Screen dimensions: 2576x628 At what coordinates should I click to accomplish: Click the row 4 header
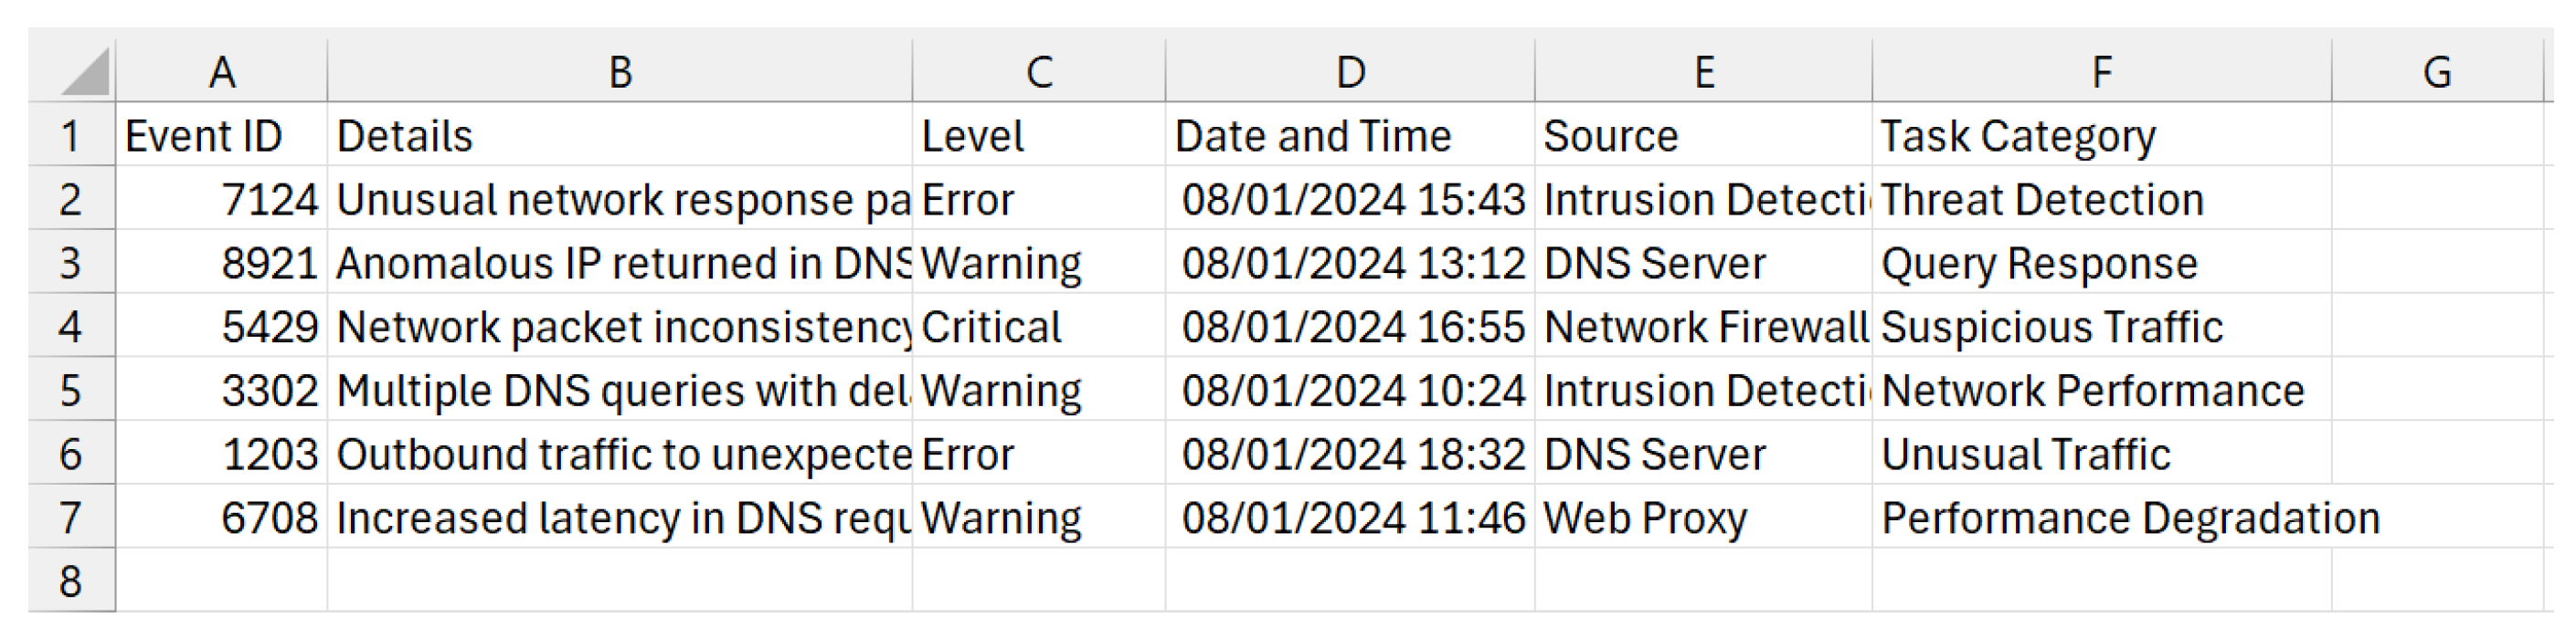(x=70, y=327)
